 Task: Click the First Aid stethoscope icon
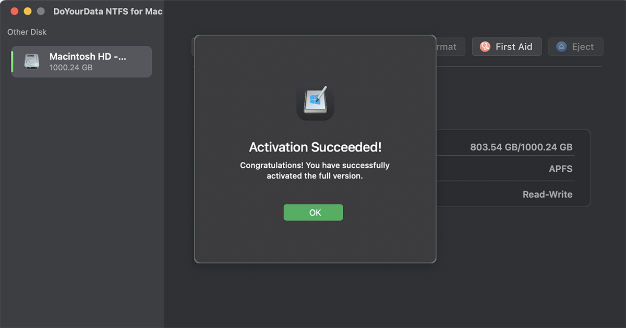485,46
